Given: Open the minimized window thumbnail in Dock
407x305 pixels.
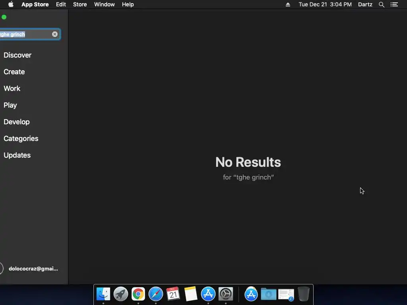Looking at the screenshot, I should [x=286, y=295].
